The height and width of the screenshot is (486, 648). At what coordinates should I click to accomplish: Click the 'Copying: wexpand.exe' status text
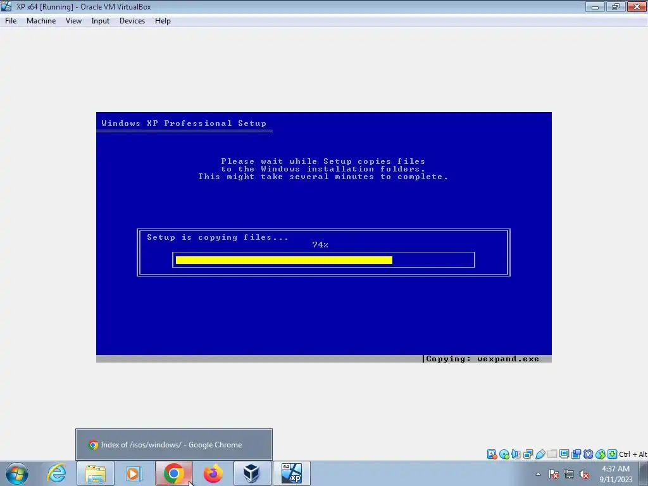(482, 359)
